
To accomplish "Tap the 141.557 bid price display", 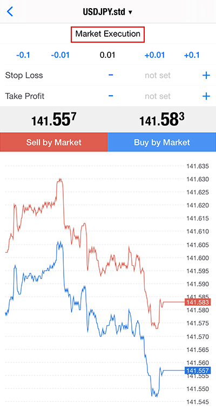I will tap(53, 120).
